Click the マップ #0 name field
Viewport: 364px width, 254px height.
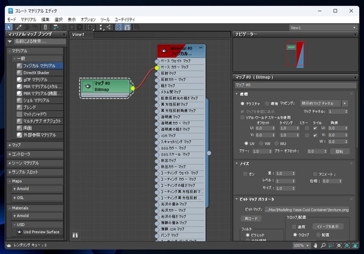295,85
